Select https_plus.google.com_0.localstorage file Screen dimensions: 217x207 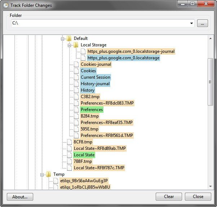123,58
